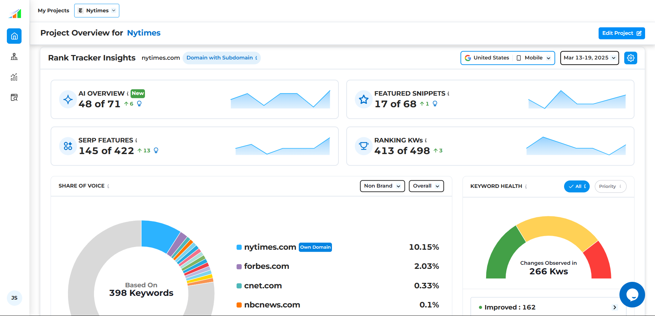The width and height of the screenshot is (655, 316).
Task: Select the All keyword health filter
Action: coord(577,187)
